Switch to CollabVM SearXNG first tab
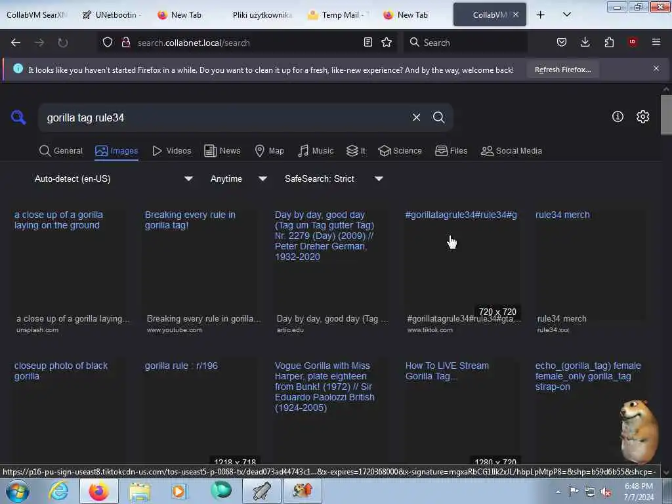 (x=37, y=15)
